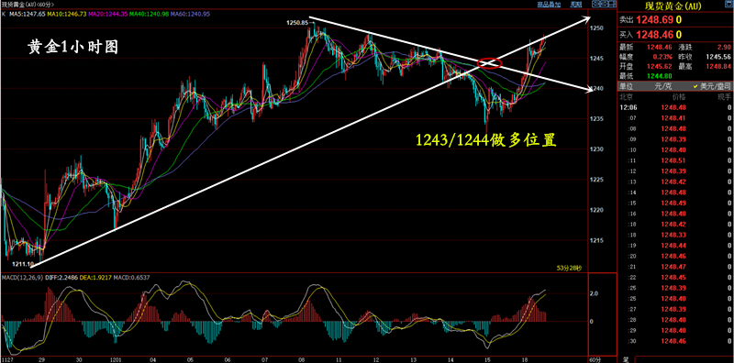
Task: Click the 1127 date on time axis
Action: [x=7, y=359]
